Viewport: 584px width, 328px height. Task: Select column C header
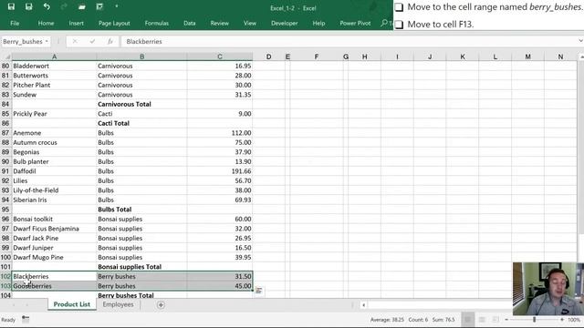(220, 56)
